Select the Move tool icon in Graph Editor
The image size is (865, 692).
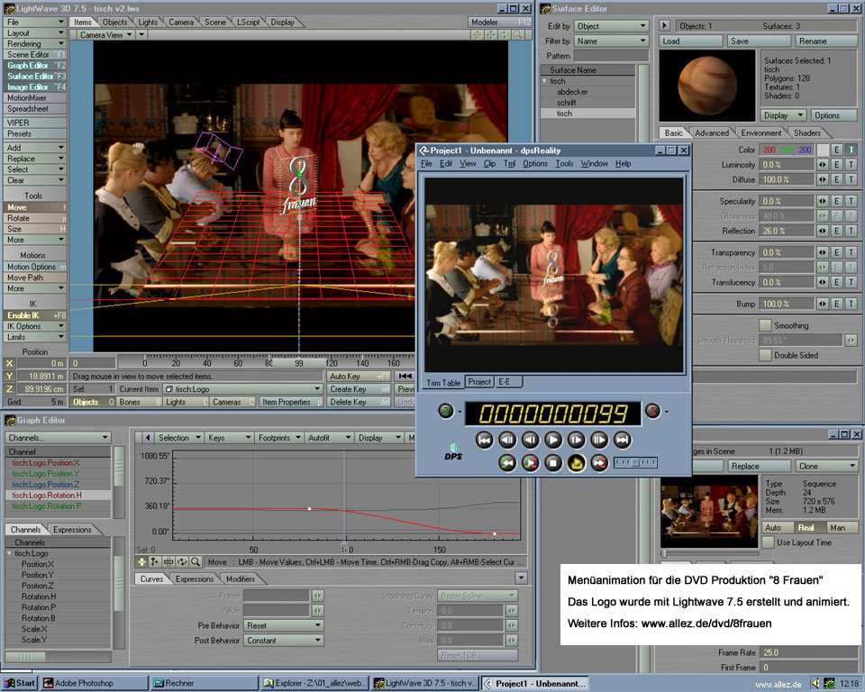pyautogui.click(x=141, y=561)
